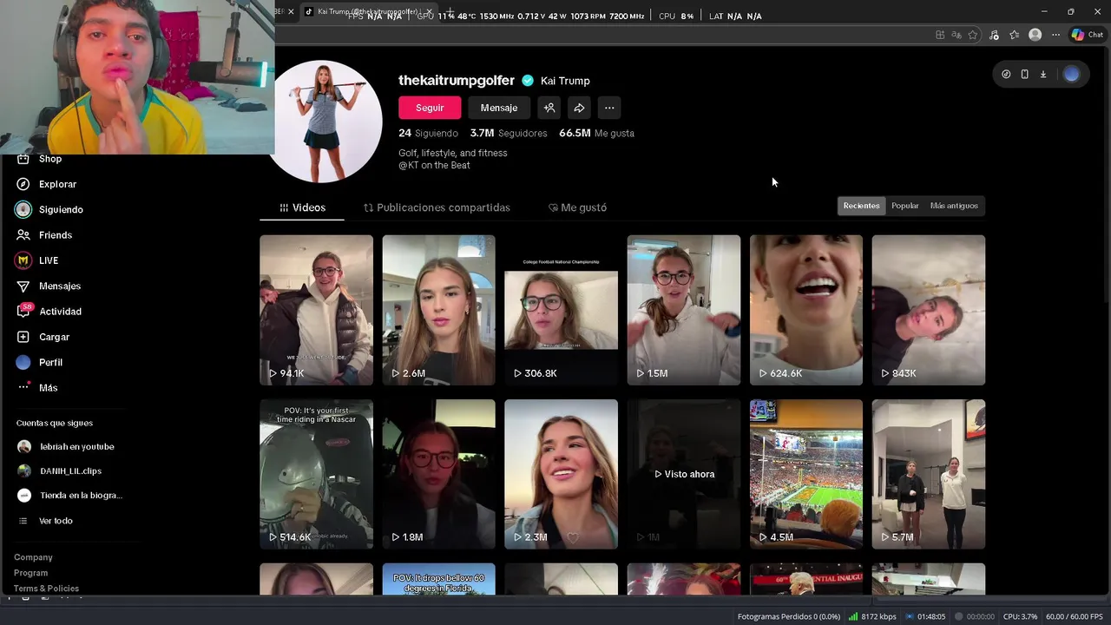The height and width of the screenshot is (625, 1111).
Task: Click the 01:48:05 stream timer
Action: [924, 616]
